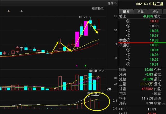This screenshot has width=166, height=114.
Task: Click the 涨停板色 label on chart
Action: [98, 9]
